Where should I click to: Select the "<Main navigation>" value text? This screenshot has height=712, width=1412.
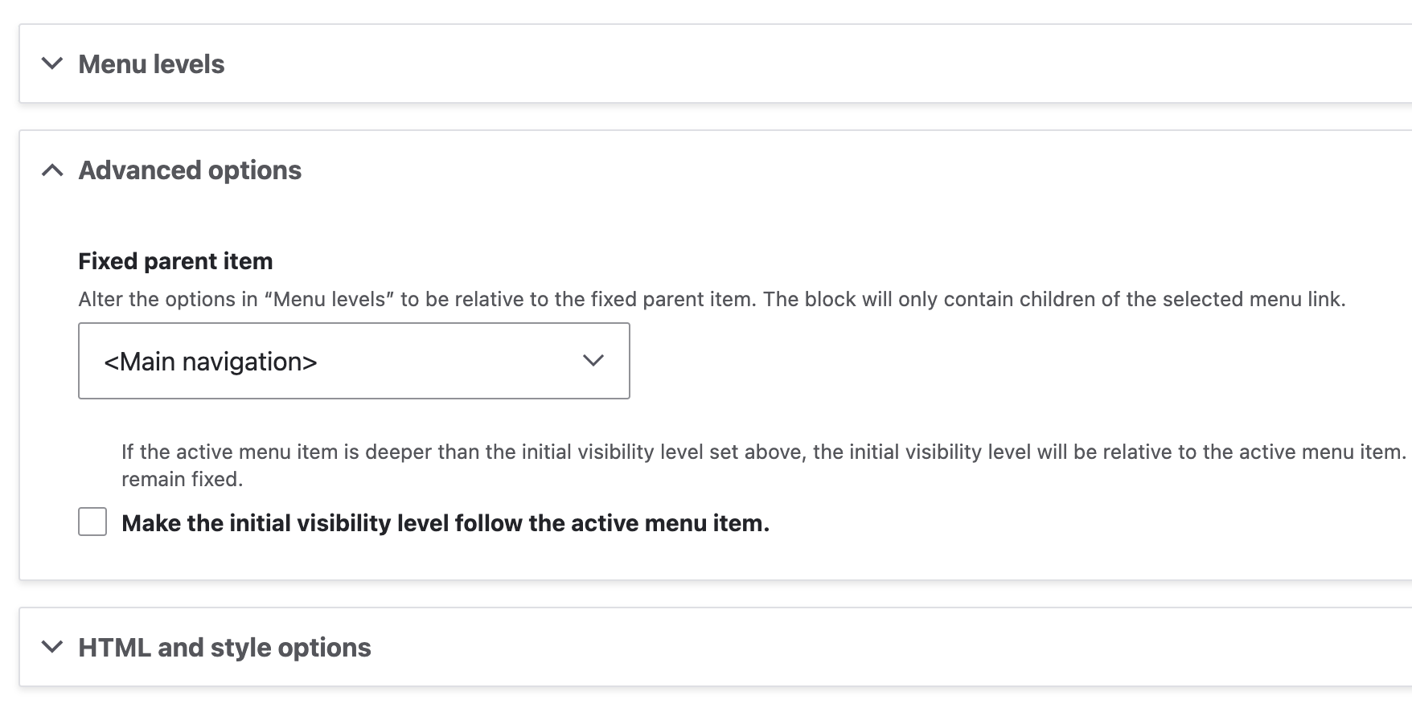pos(211,362)
